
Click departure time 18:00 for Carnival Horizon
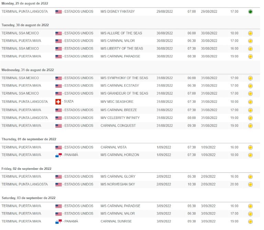click(234, 155)
